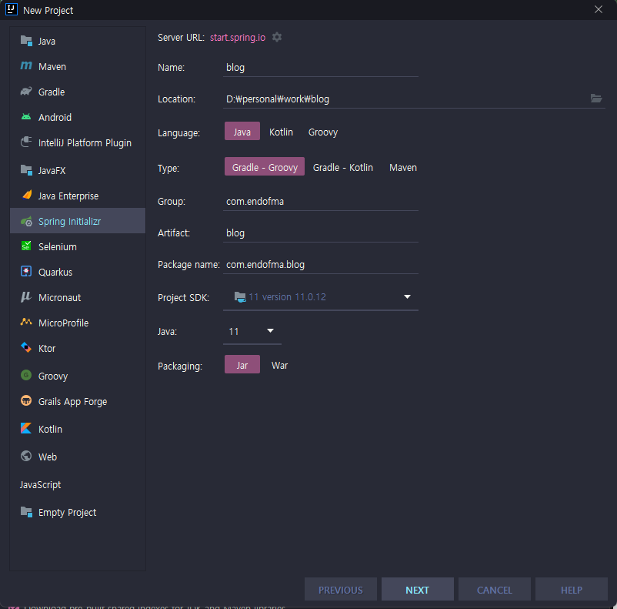This screenshot has width=617, height=609.
Task: Click the Android robot icon
Action: tap(26, 116)
